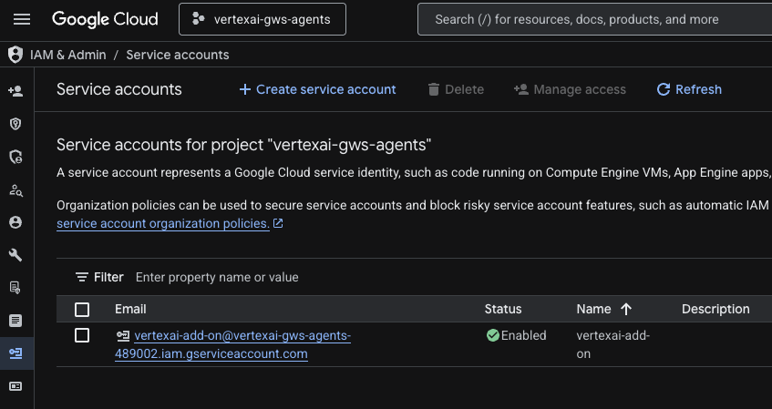Click the IAM & Admin shield icon
Image resolution: width=772 pixels, height=409 pixels.
point(15,55)
